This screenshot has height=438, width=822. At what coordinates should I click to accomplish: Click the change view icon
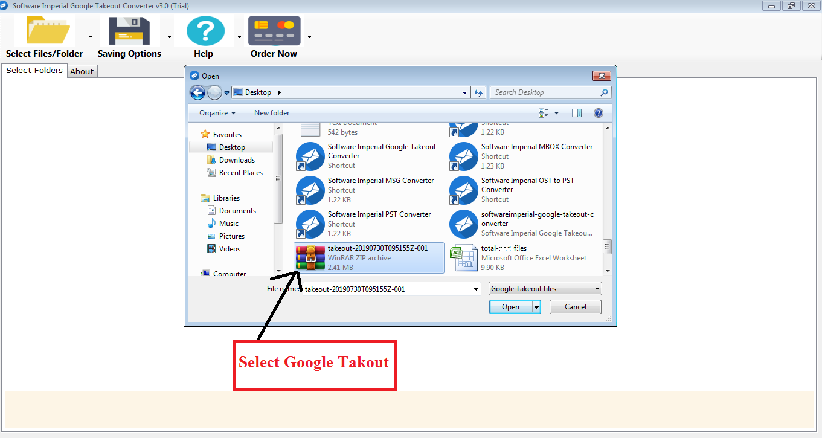coord(544,113)
